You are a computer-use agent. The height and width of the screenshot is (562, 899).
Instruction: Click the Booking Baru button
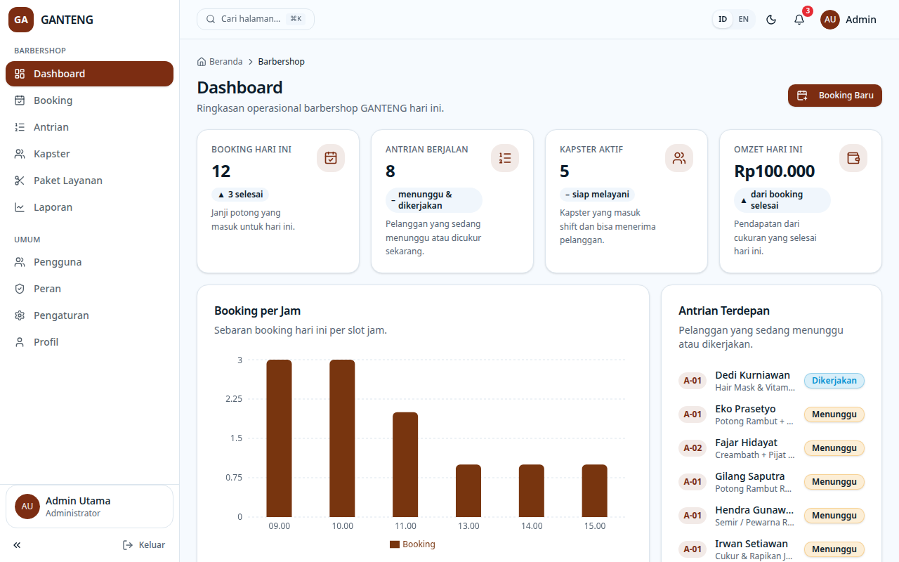(x=835, y=96)
